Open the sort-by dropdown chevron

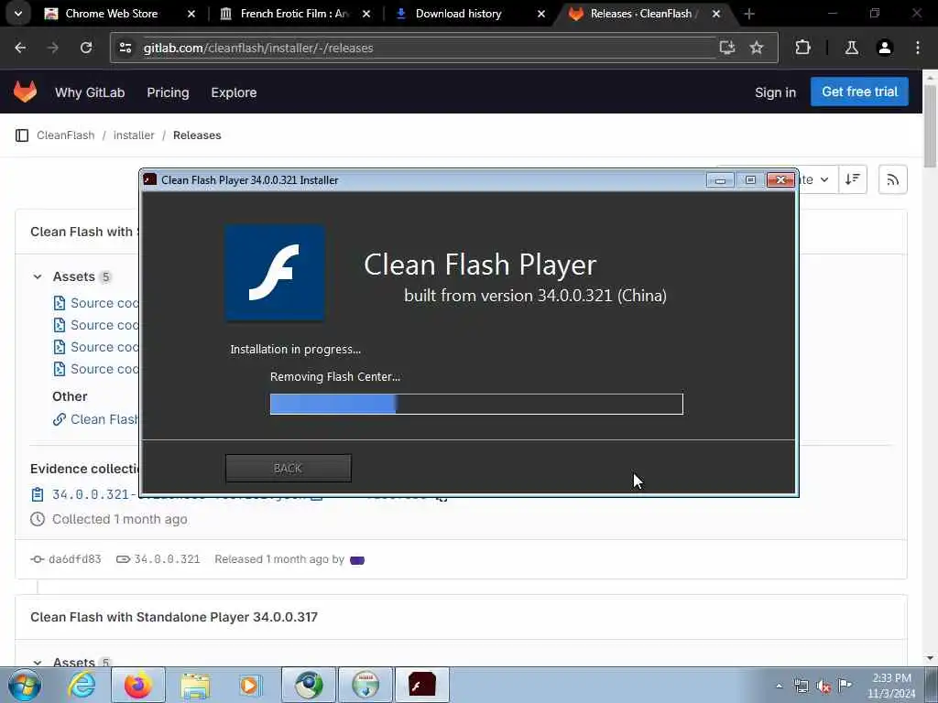pos(824,179)
